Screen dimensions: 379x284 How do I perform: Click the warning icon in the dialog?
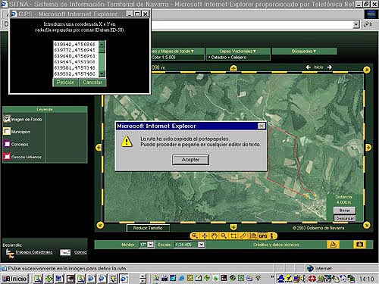click(127, 142)
